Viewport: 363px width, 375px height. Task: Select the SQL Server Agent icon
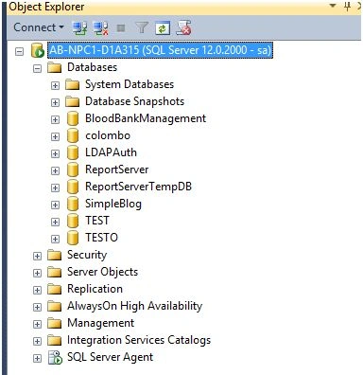(55, 358)
